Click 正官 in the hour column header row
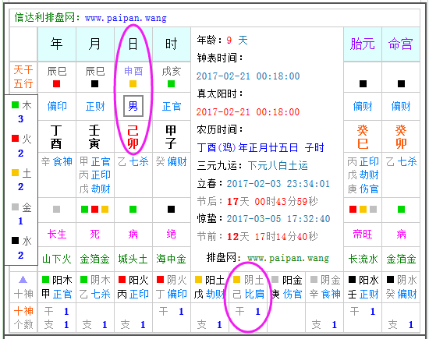The height and width of the screenshot is (339, 429). pyautogui.click(x=172, y=106)
